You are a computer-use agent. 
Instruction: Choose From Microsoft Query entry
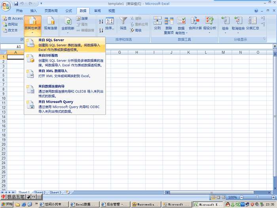click(x=65, y=107)
